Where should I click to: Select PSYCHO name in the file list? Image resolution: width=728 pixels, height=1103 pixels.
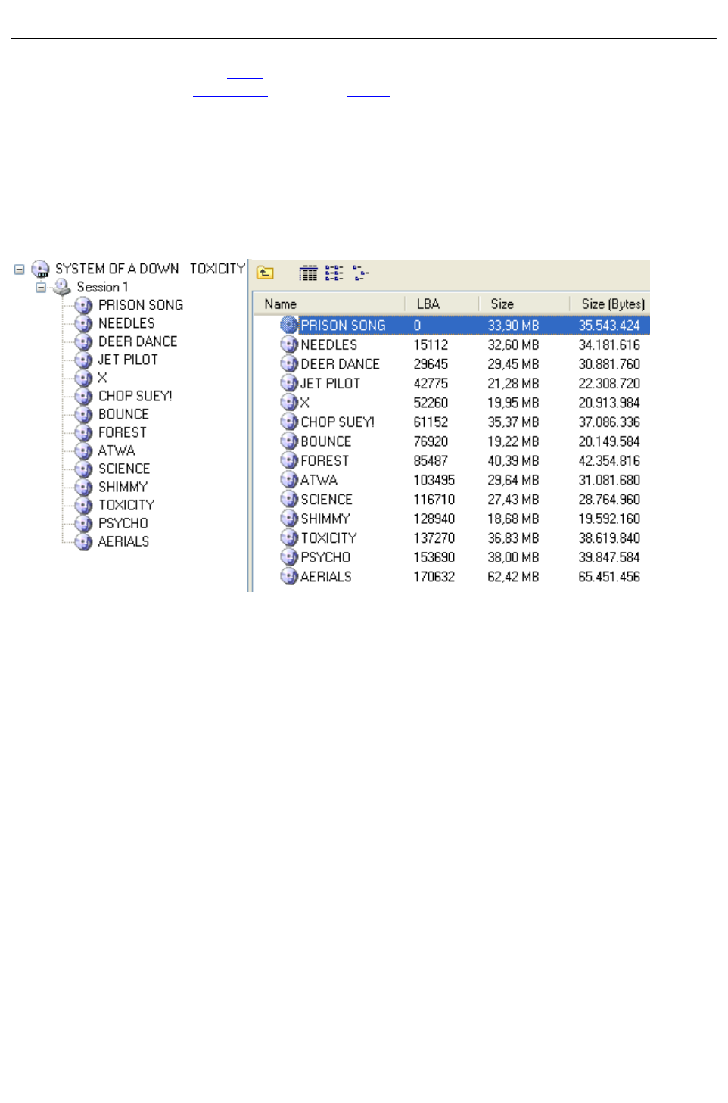pyautogui.click(x=325, y=557)
